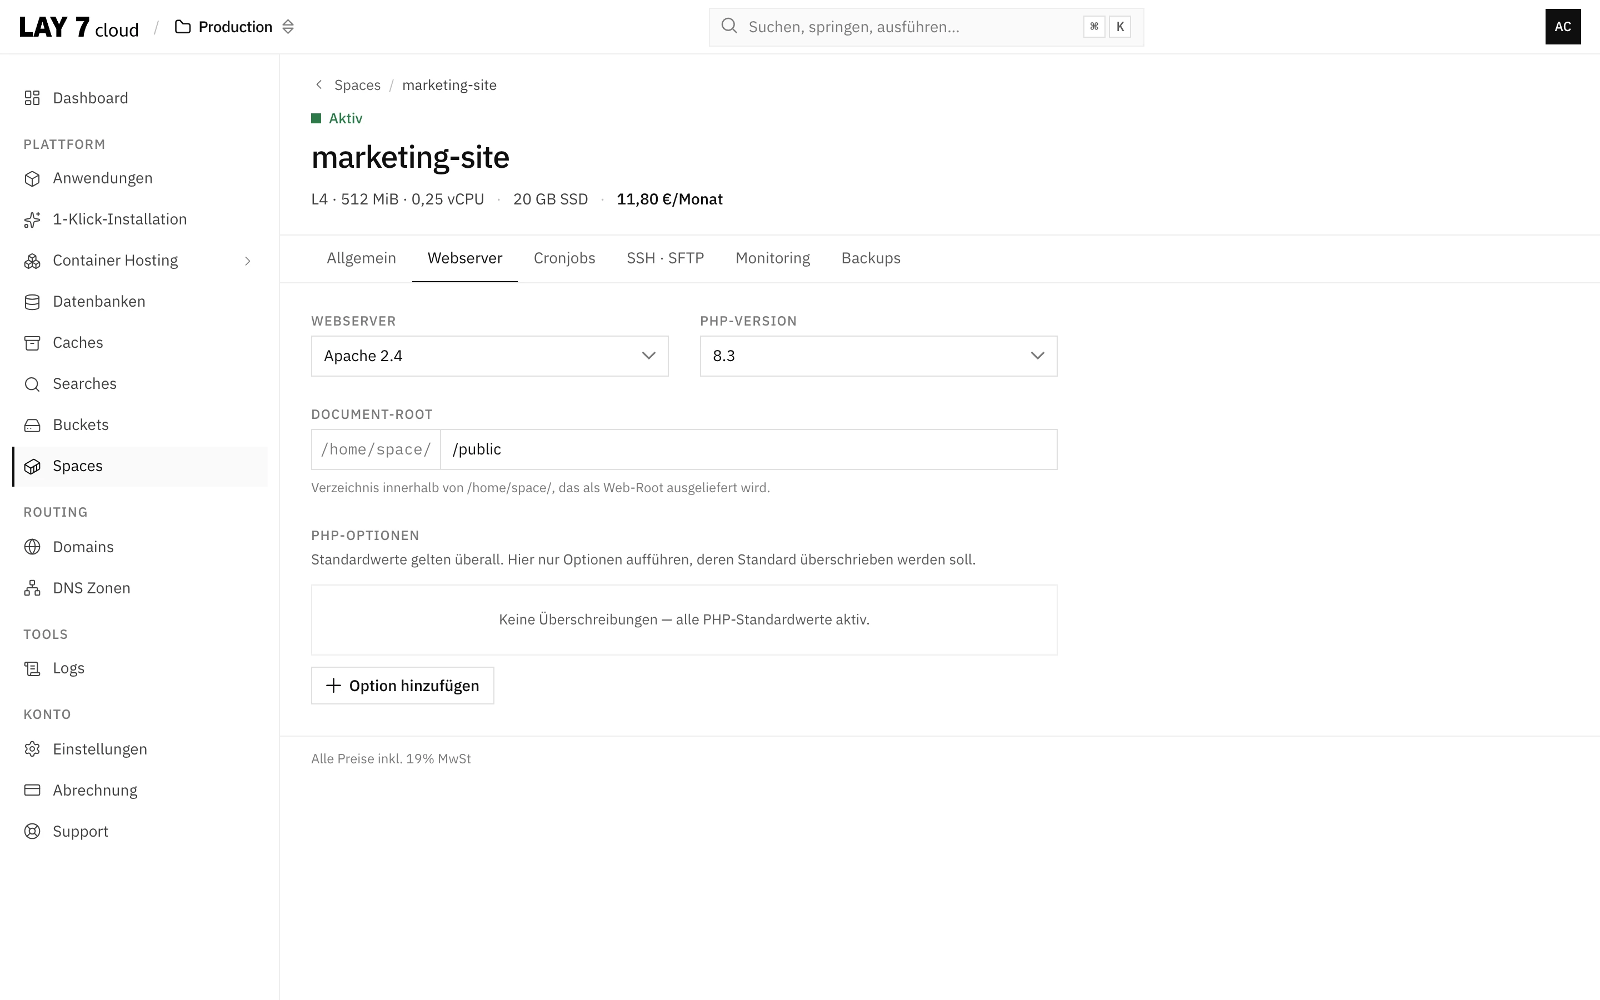The image size is (1600, 1000).
Task: Click the LAY 7 cloud logo
Action: point(79,27)
